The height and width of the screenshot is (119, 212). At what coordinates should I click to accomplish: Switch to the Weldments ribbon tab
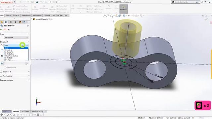(37, 16)
